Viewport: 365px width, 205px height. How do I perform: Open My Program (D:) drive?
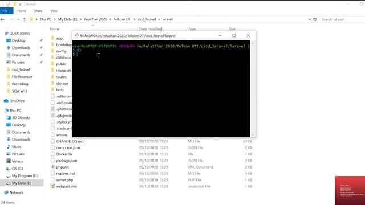[25, 176]
